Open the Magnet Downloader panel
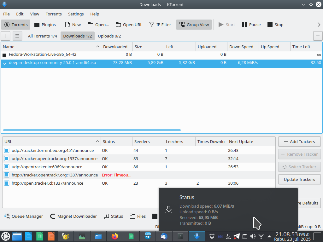 coord(73,216)
